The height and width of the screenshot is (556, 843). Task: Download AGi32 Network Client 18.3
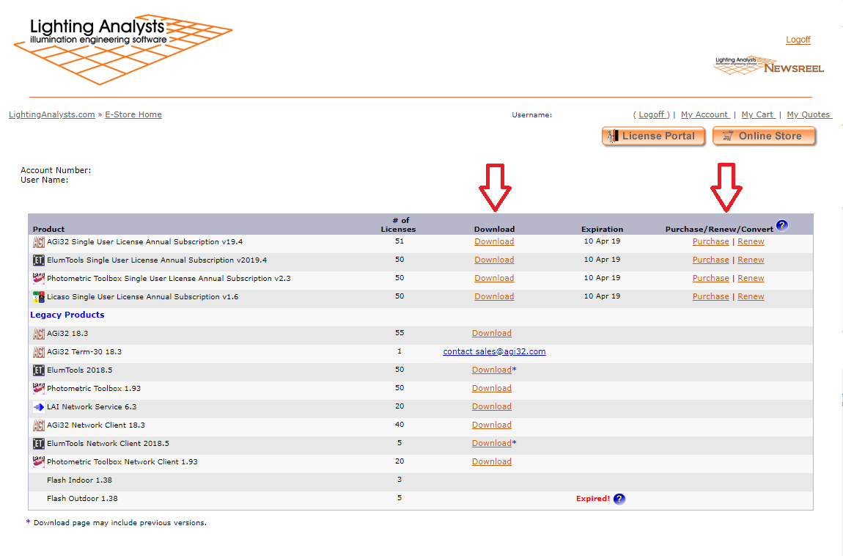tap(491, 425)
